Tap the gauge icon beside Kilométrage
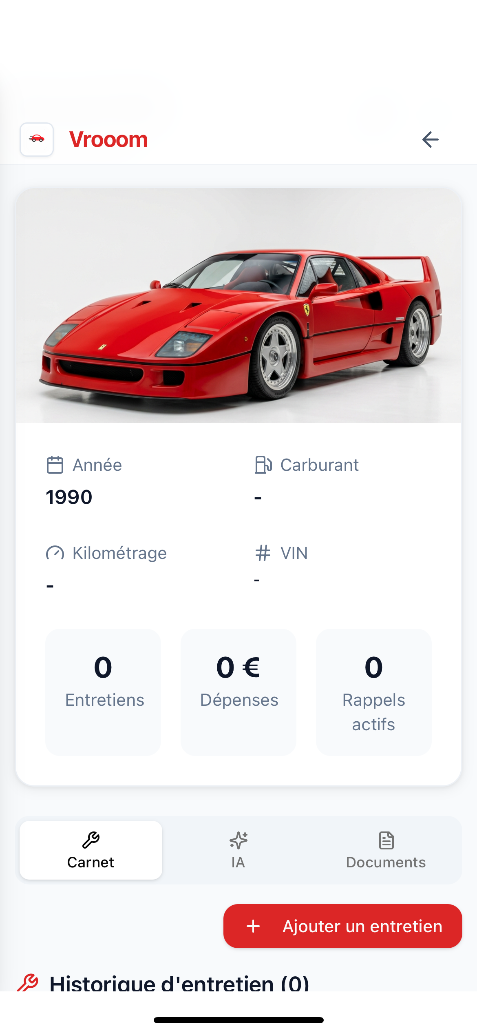Image resolution: width=477 pixels, height=1033 pixels. tap(55, 553)
